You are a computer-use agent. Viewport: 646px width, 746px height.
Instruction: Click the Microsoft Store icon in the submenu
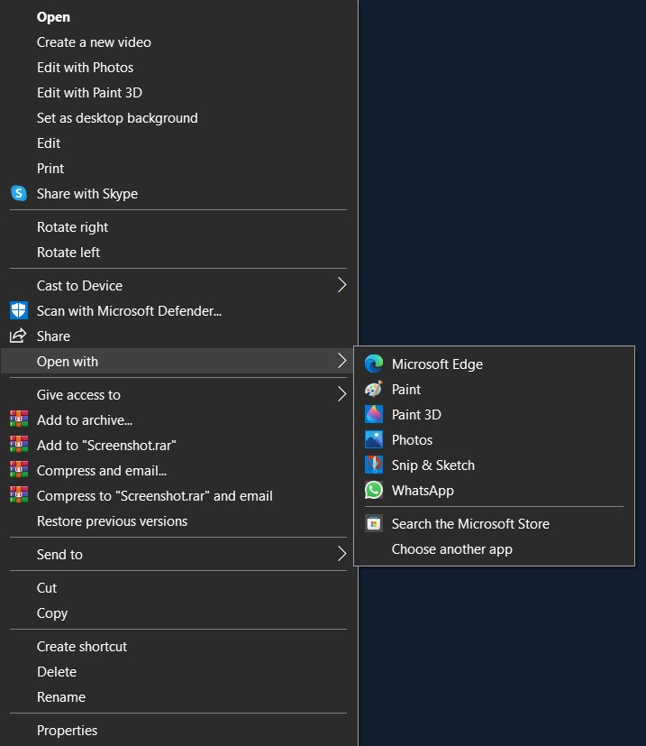[373, 524]
